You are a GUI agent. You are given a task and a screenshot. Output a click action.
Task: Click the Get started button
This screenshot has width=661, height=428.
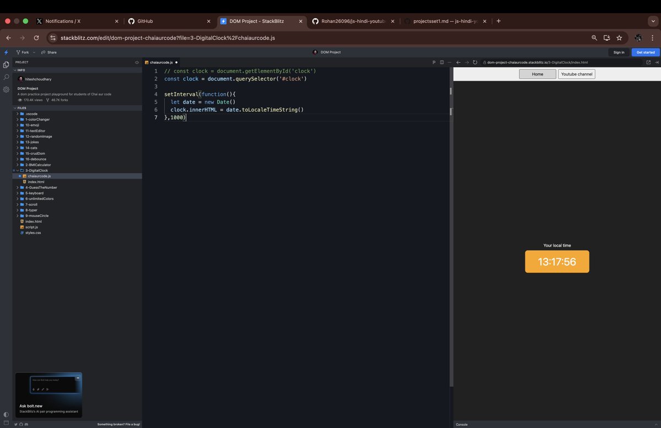(x=646, y=52)
